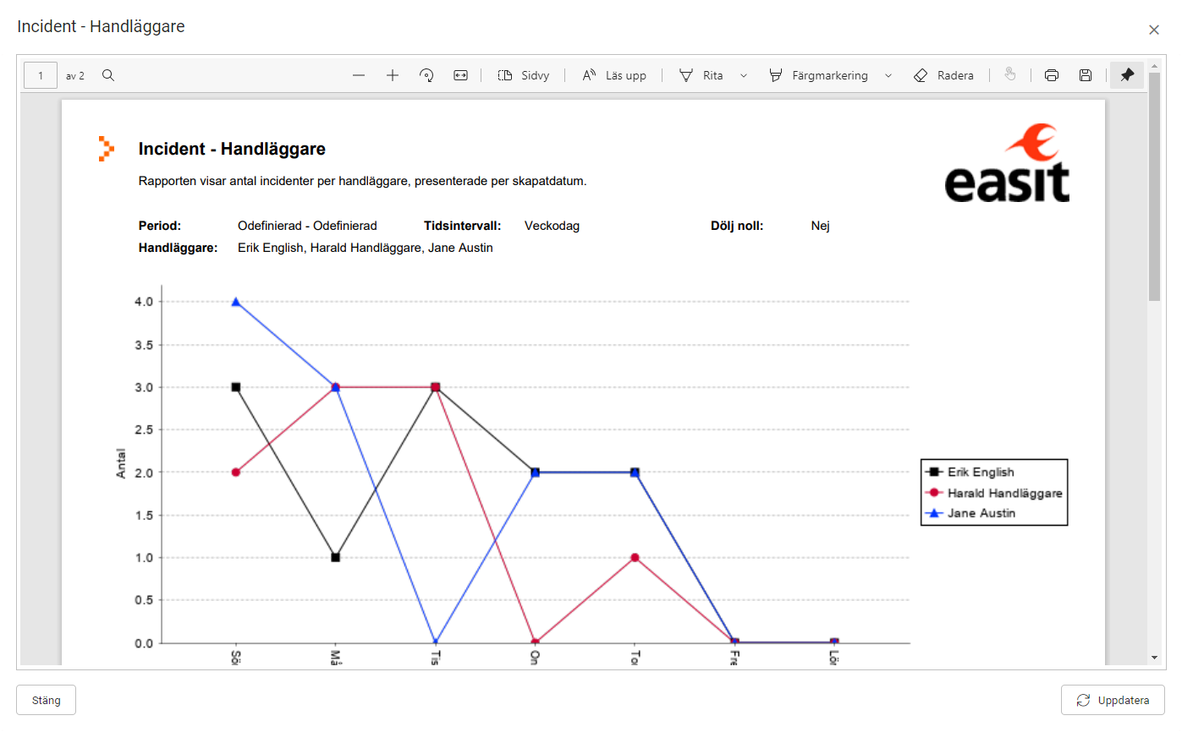
Task: Open the Sidvy page view menu
Action: tap(524, 75)
